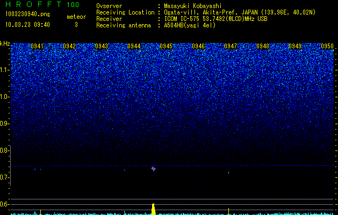Image resolution: width=338 pixels, height=215 pixels.
Task: Click observer name Masayuki Kobayashi
Action: 193,6
